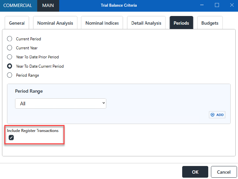
Task: Choose the Period Range radio option
Action: (9, 75)
